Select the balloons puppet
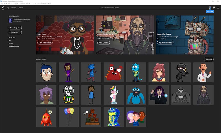This screenshot has height=133, width=221. [x=69, y=117]
